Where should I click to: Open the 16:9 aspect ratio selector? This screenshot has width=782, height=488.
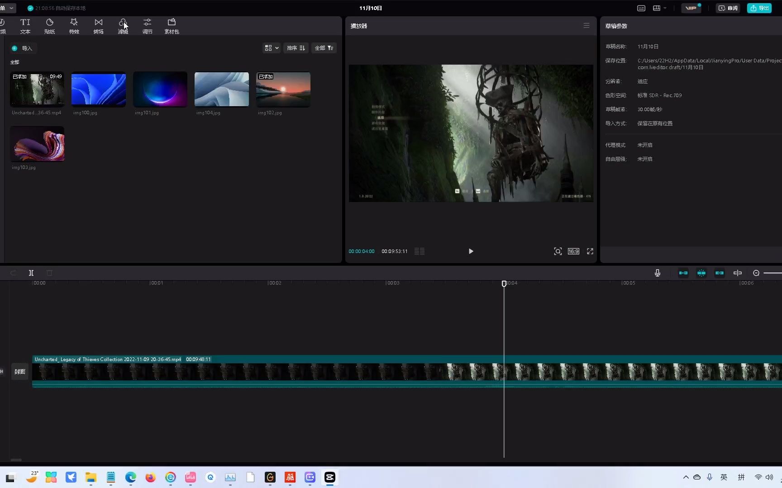[573, 251]
